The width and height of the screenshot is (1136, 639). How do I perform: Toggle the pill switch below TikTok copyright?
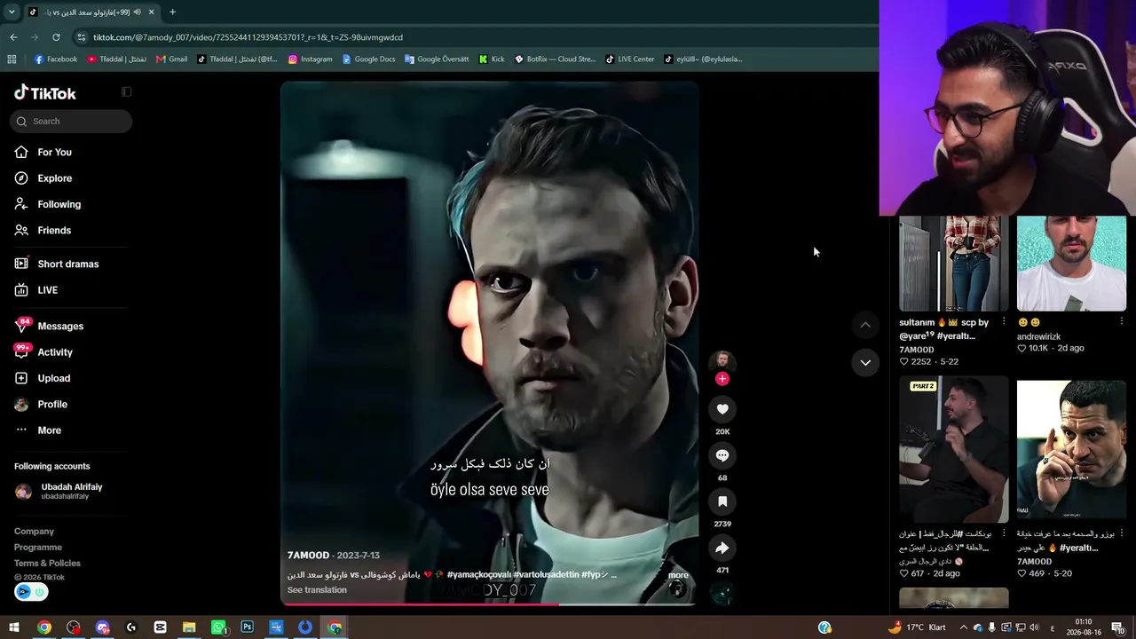[31, 592]
